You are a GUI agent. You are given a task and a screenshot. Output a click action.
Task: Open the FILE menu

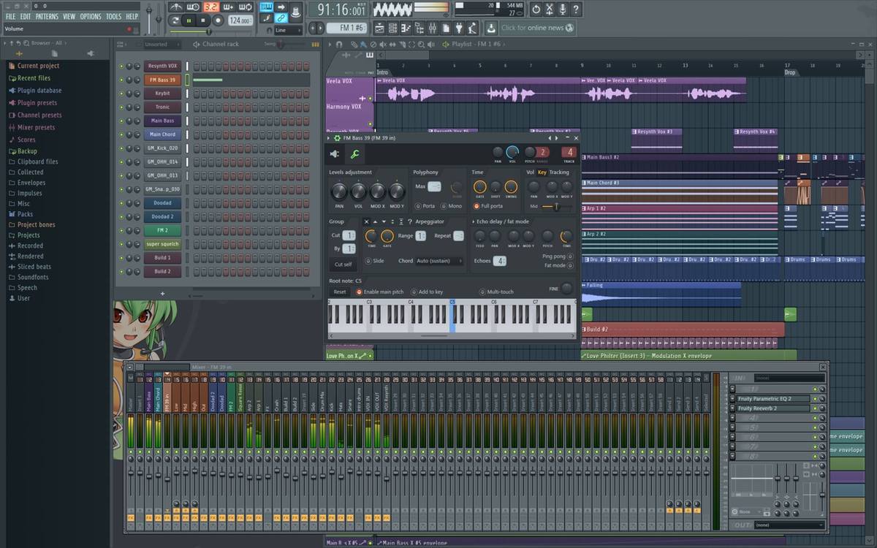(10, 16)
